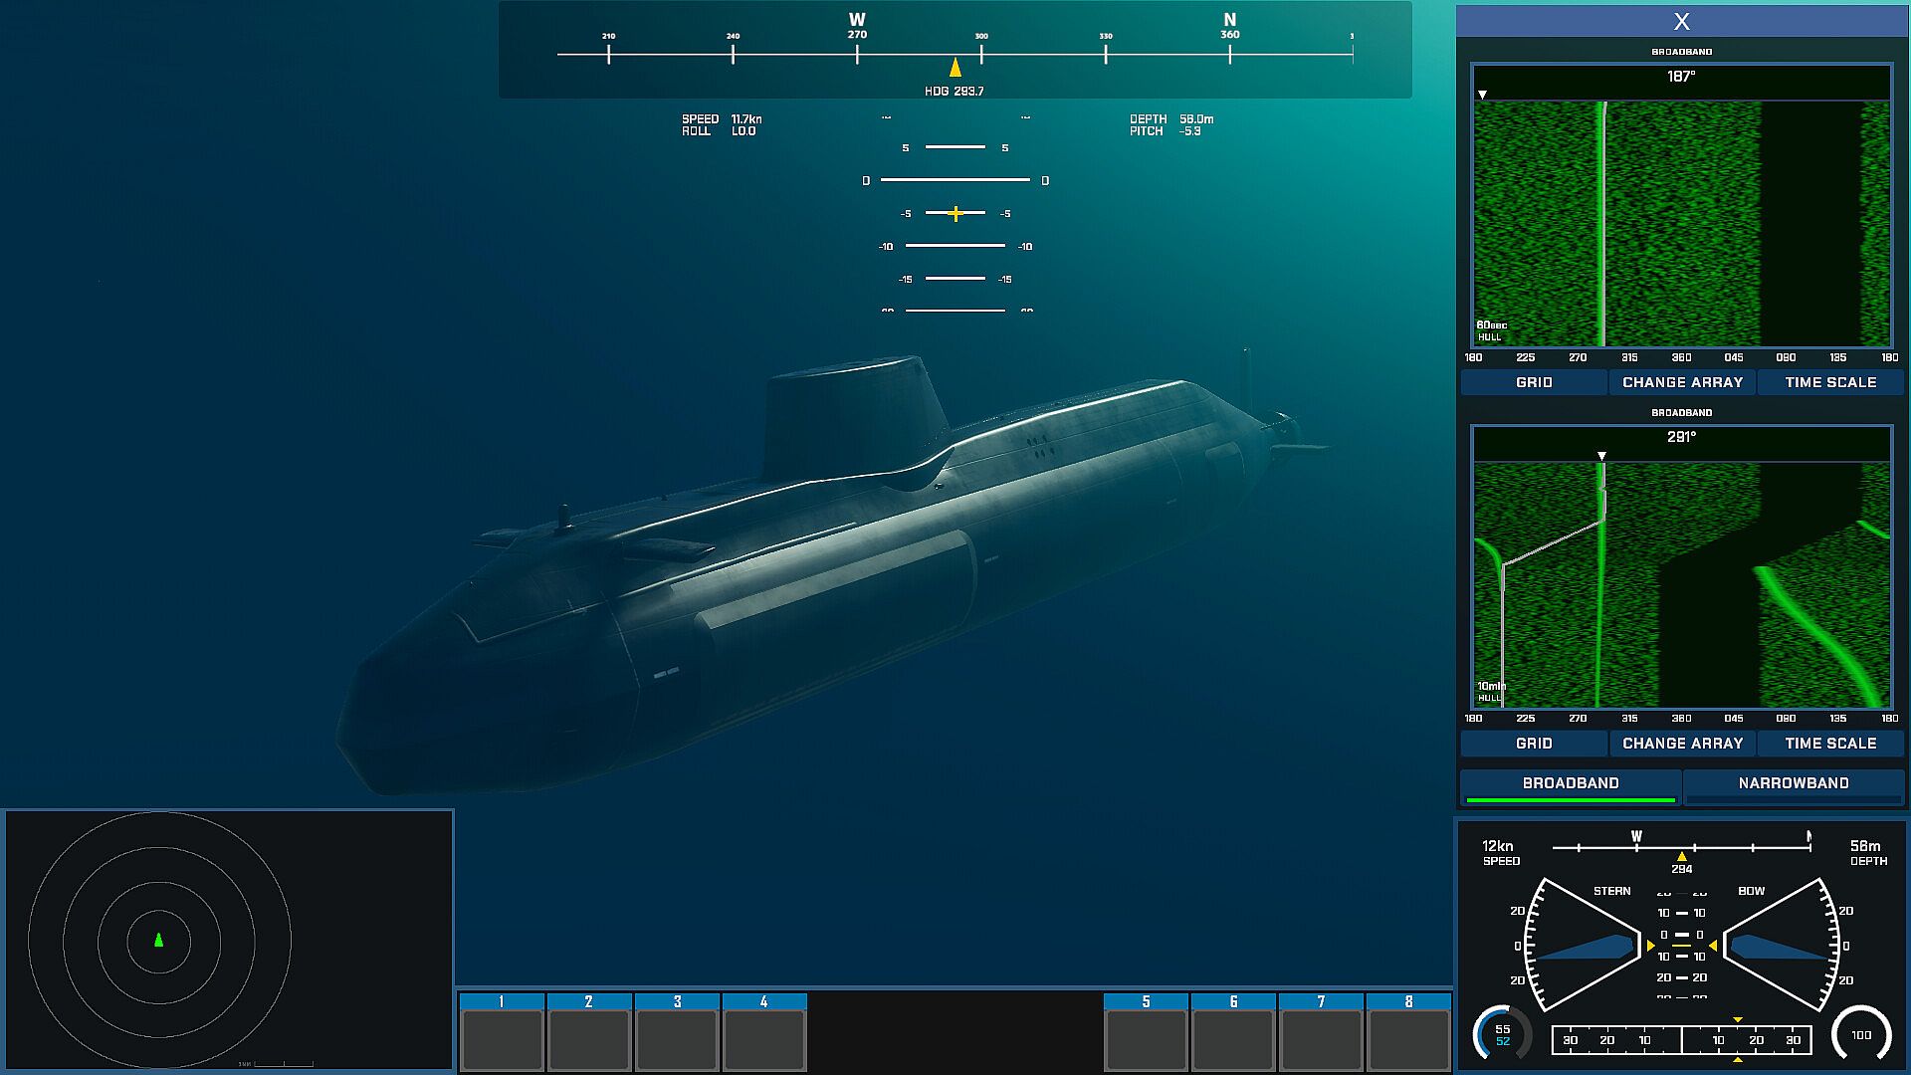1911x1075 pixels.
Task: Select weapon tube slot 1
Action: (x=502, y=1039)
